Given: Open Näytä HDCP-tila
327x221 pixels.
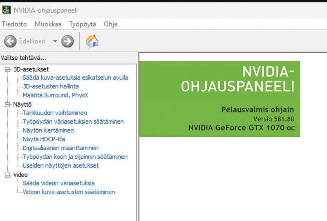Looking at the screenshot, I should (44, 139).
